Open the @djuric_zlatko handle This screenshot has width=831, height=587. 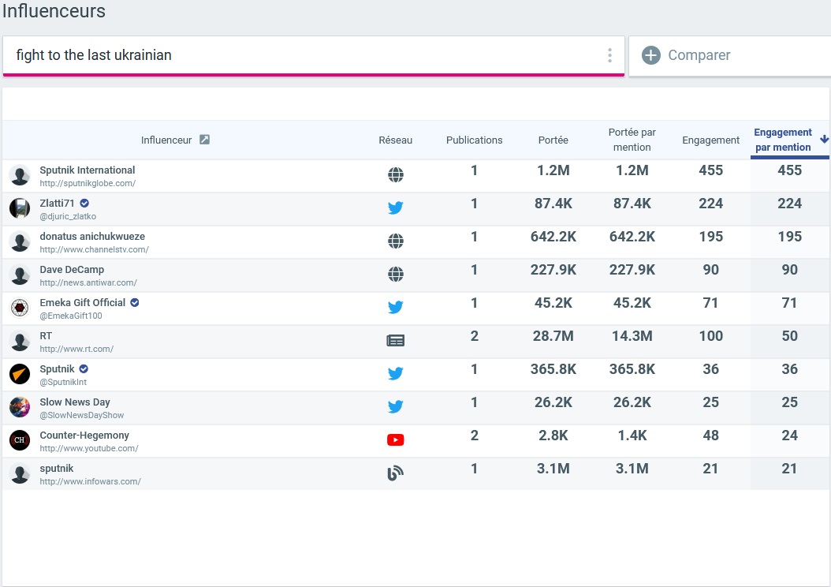click(x=68, y=216)
